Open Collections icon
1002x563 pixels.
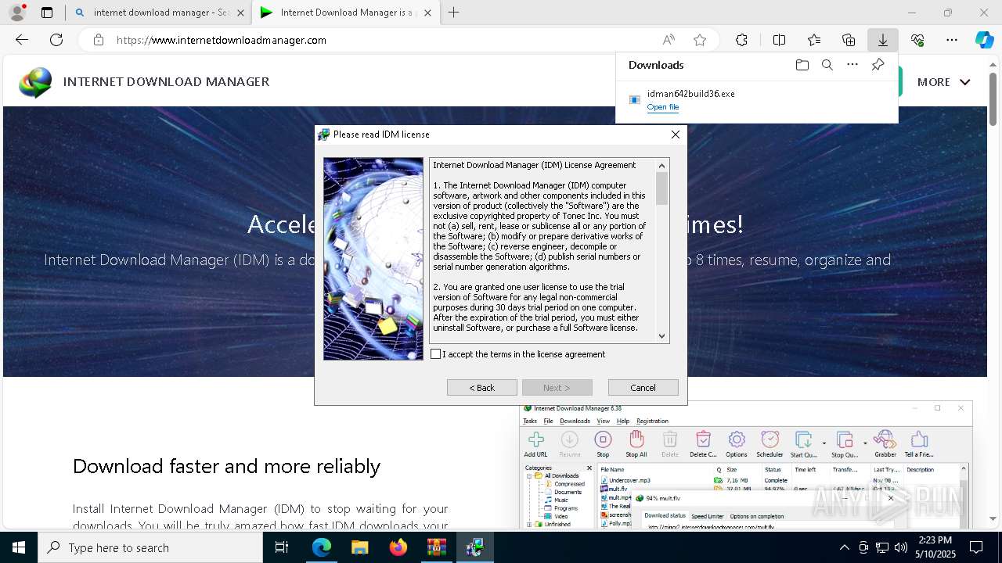click(x=849, y=40)
